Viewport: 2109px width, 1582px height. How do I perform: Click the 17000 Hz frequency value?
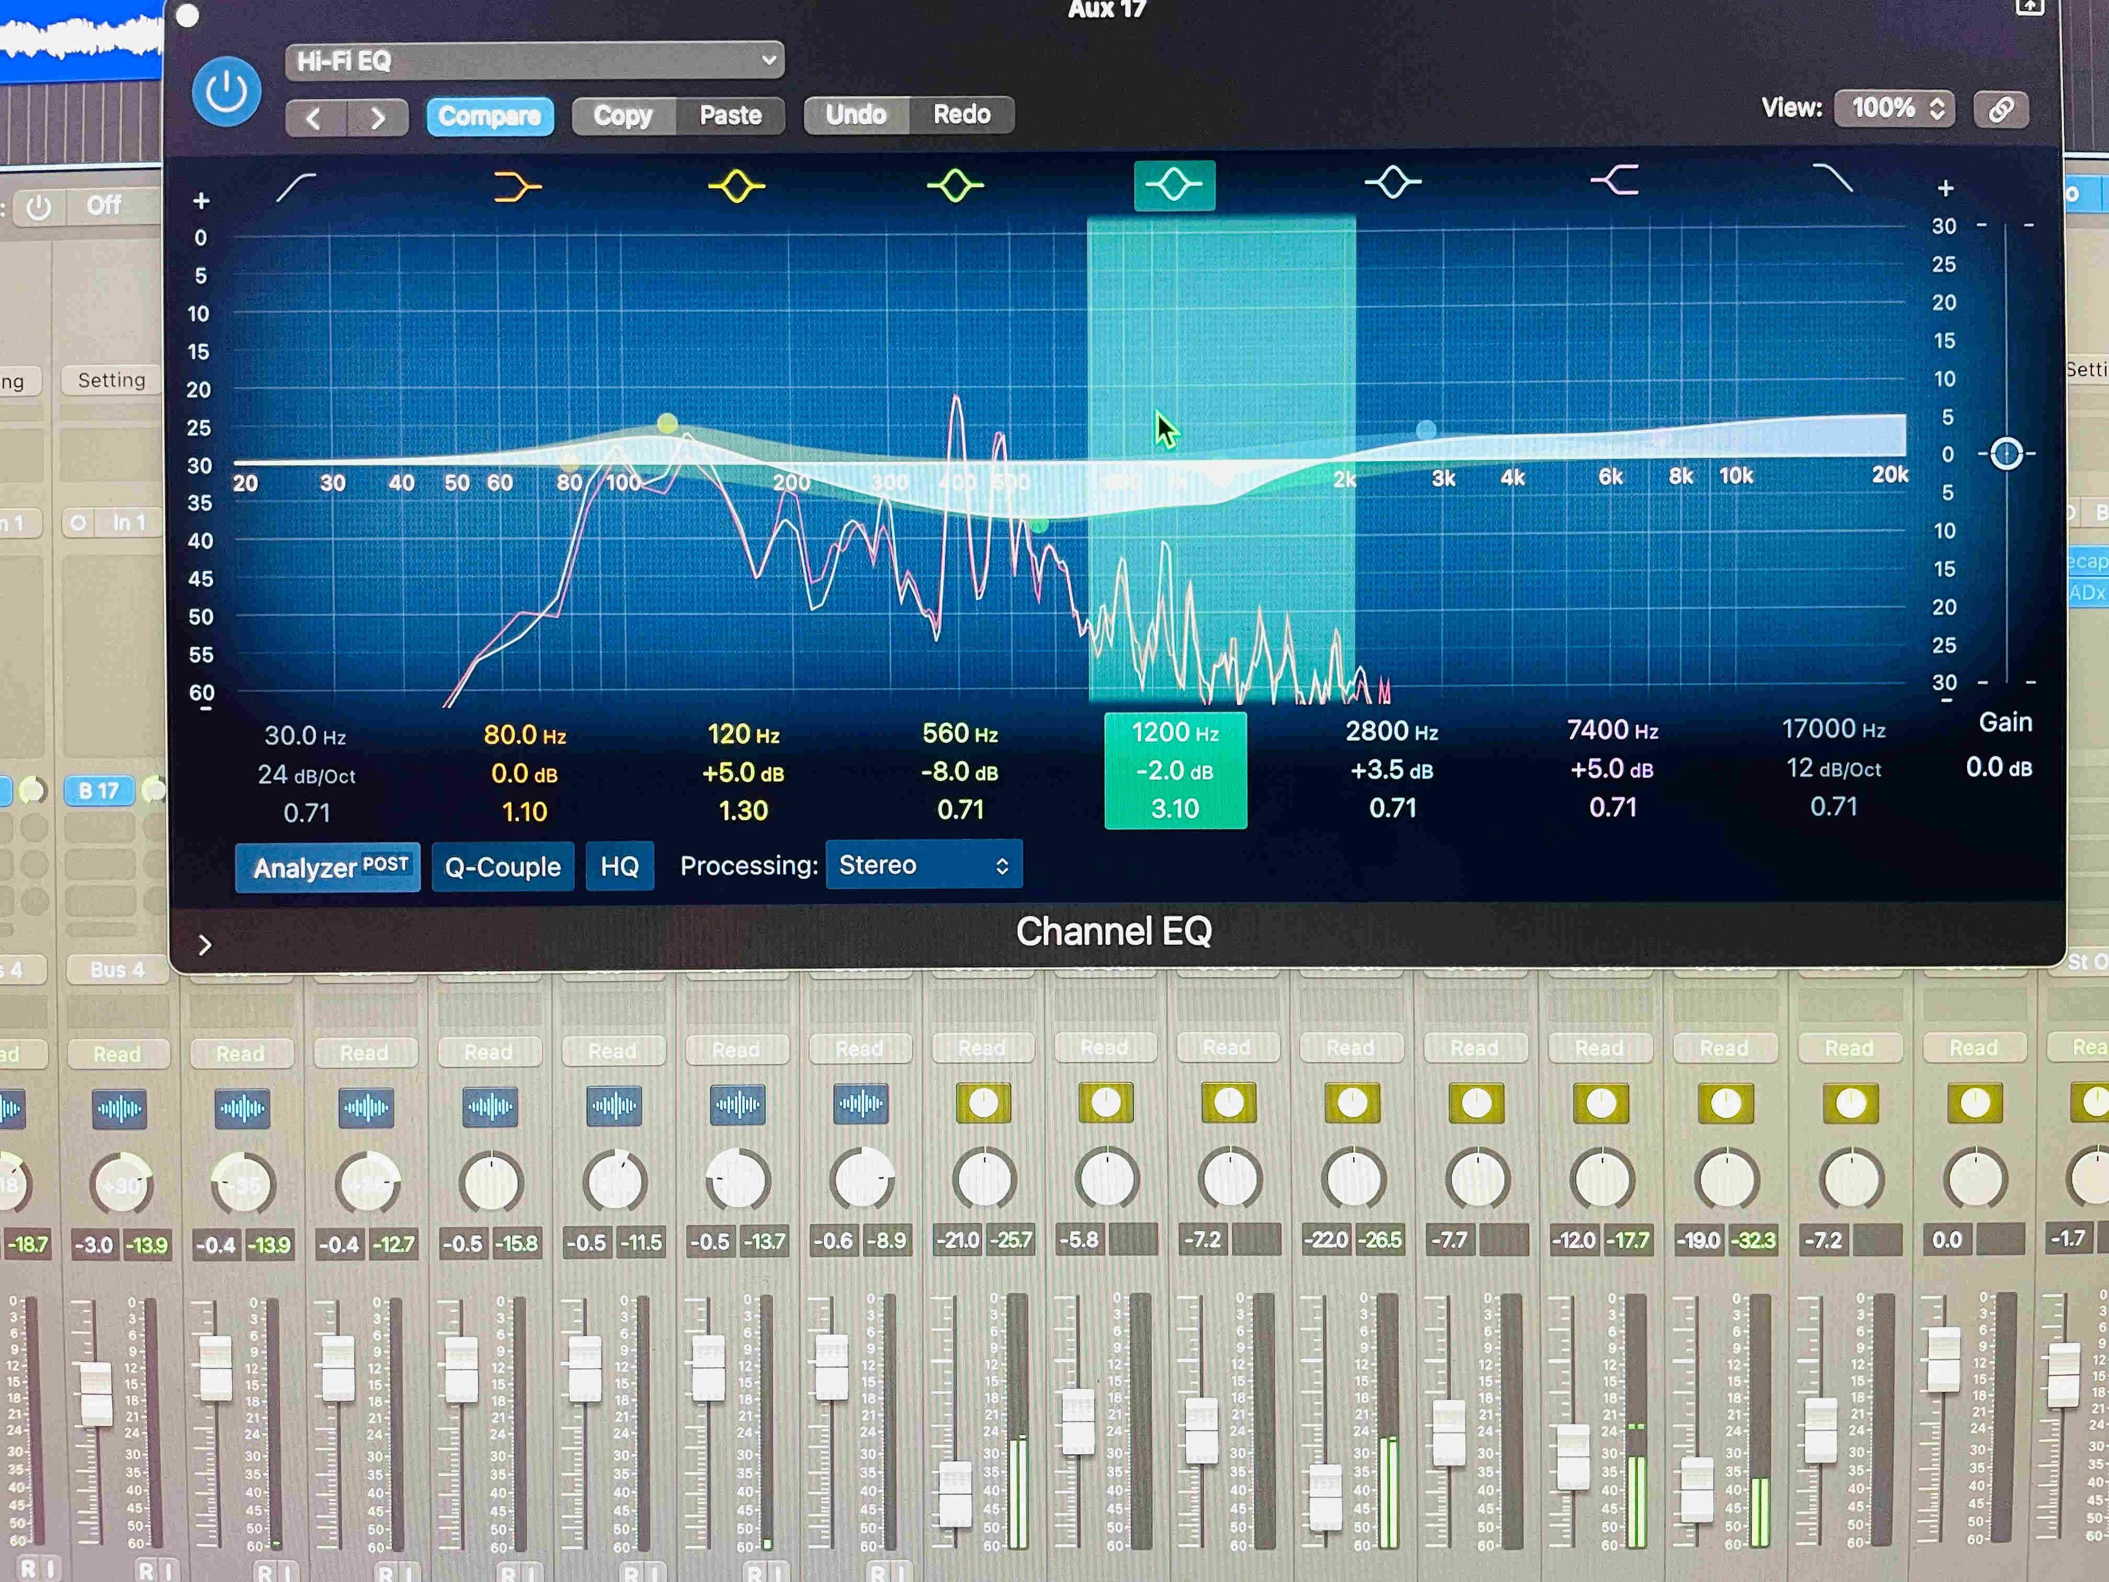tap(1832, 729)
